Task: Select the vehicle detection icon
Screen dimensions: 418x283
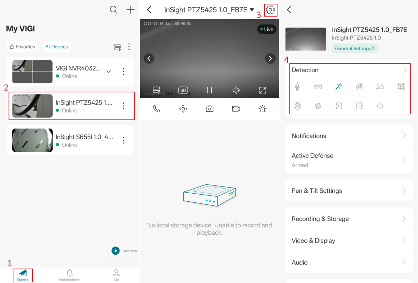Action: 318,86
